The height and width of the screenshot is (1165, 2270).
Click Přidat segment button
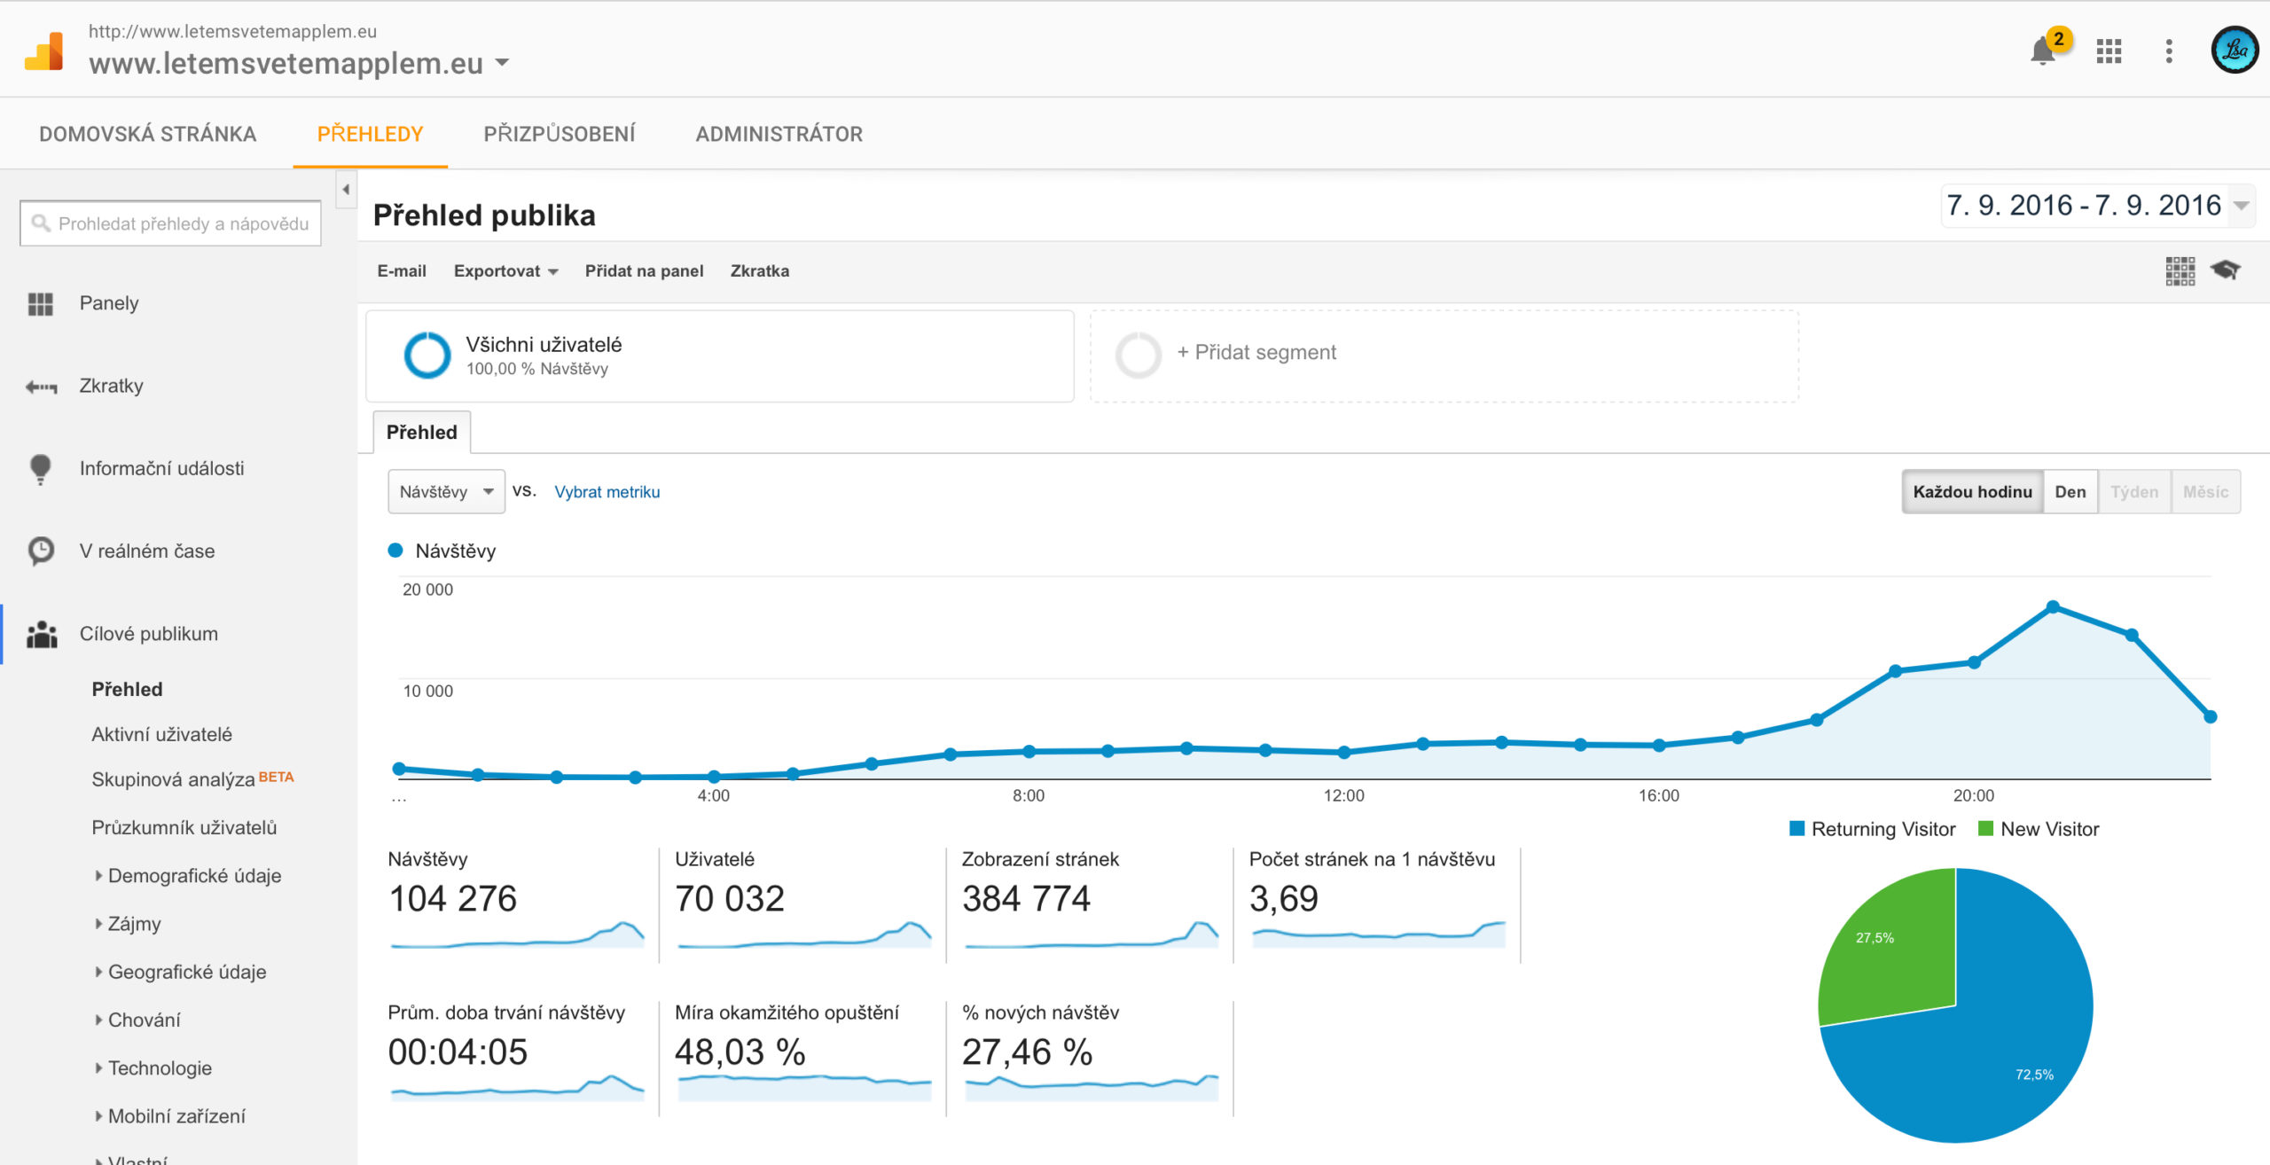tap(1256, 353)
